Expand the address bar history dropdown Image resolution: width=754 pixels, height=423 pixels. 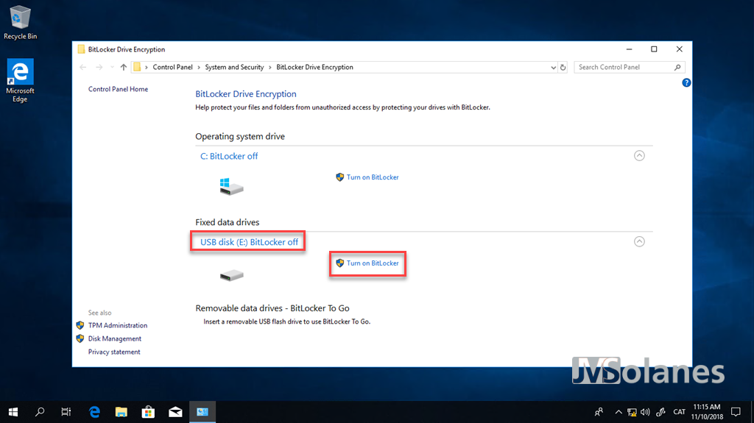pyautogui.click(x=553, y=67)
